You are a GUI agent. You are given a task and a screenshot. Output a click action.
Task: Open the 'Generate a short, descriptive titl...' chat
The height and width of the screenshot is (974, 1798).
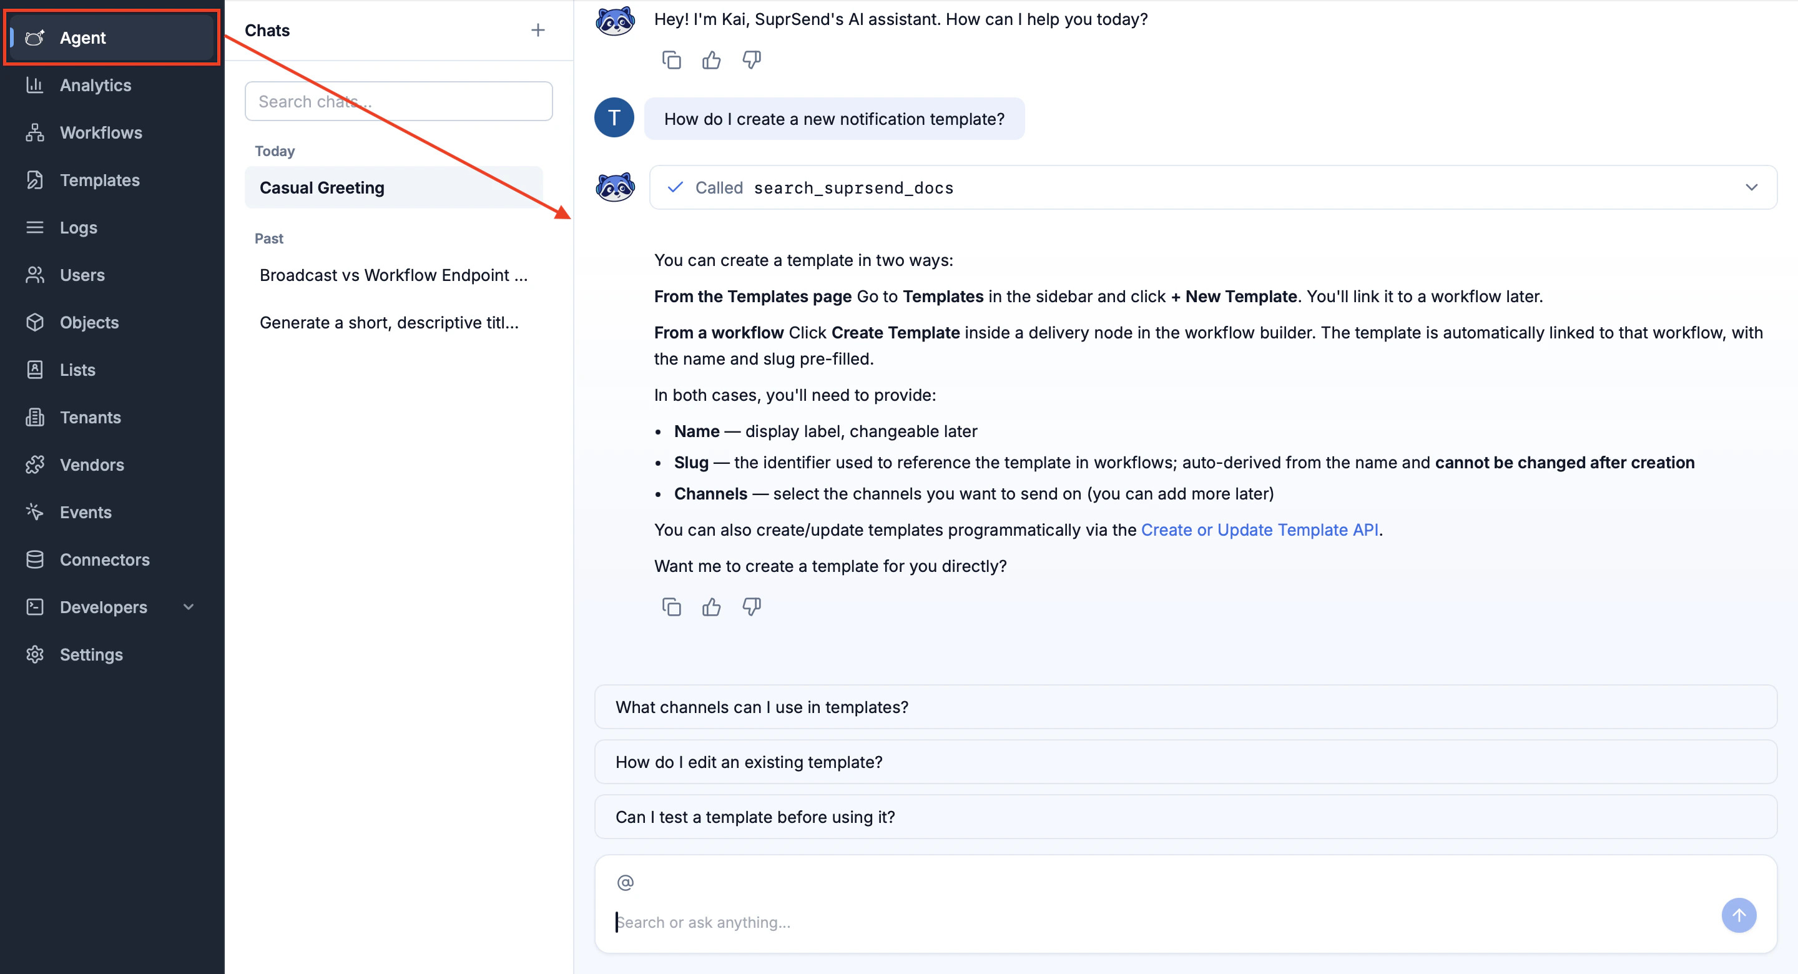(x=394, y=323)
